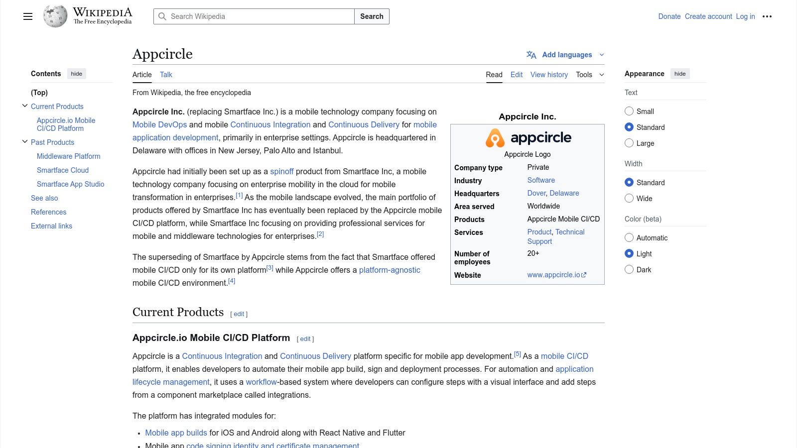Collapse Current Products contents section

coord(25,106)
